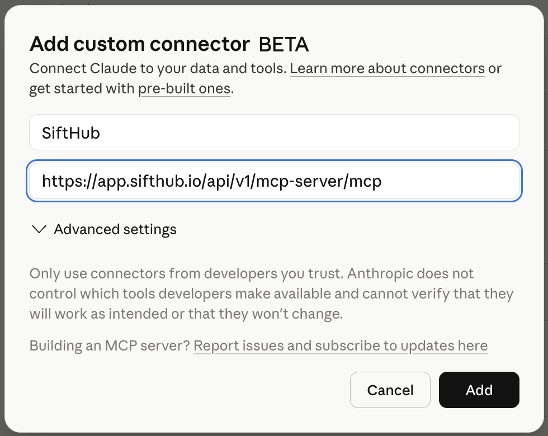Image resolution: width=548 pixels, height=436 pixels.
Task: Open the Learn more about connectors link
Action: click(x=387, y=68)
